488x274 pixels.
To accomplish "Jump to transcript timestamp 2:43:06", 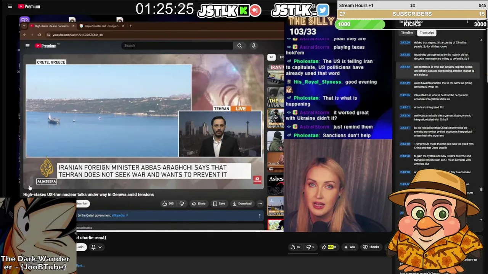I will (x=405, y=116).
